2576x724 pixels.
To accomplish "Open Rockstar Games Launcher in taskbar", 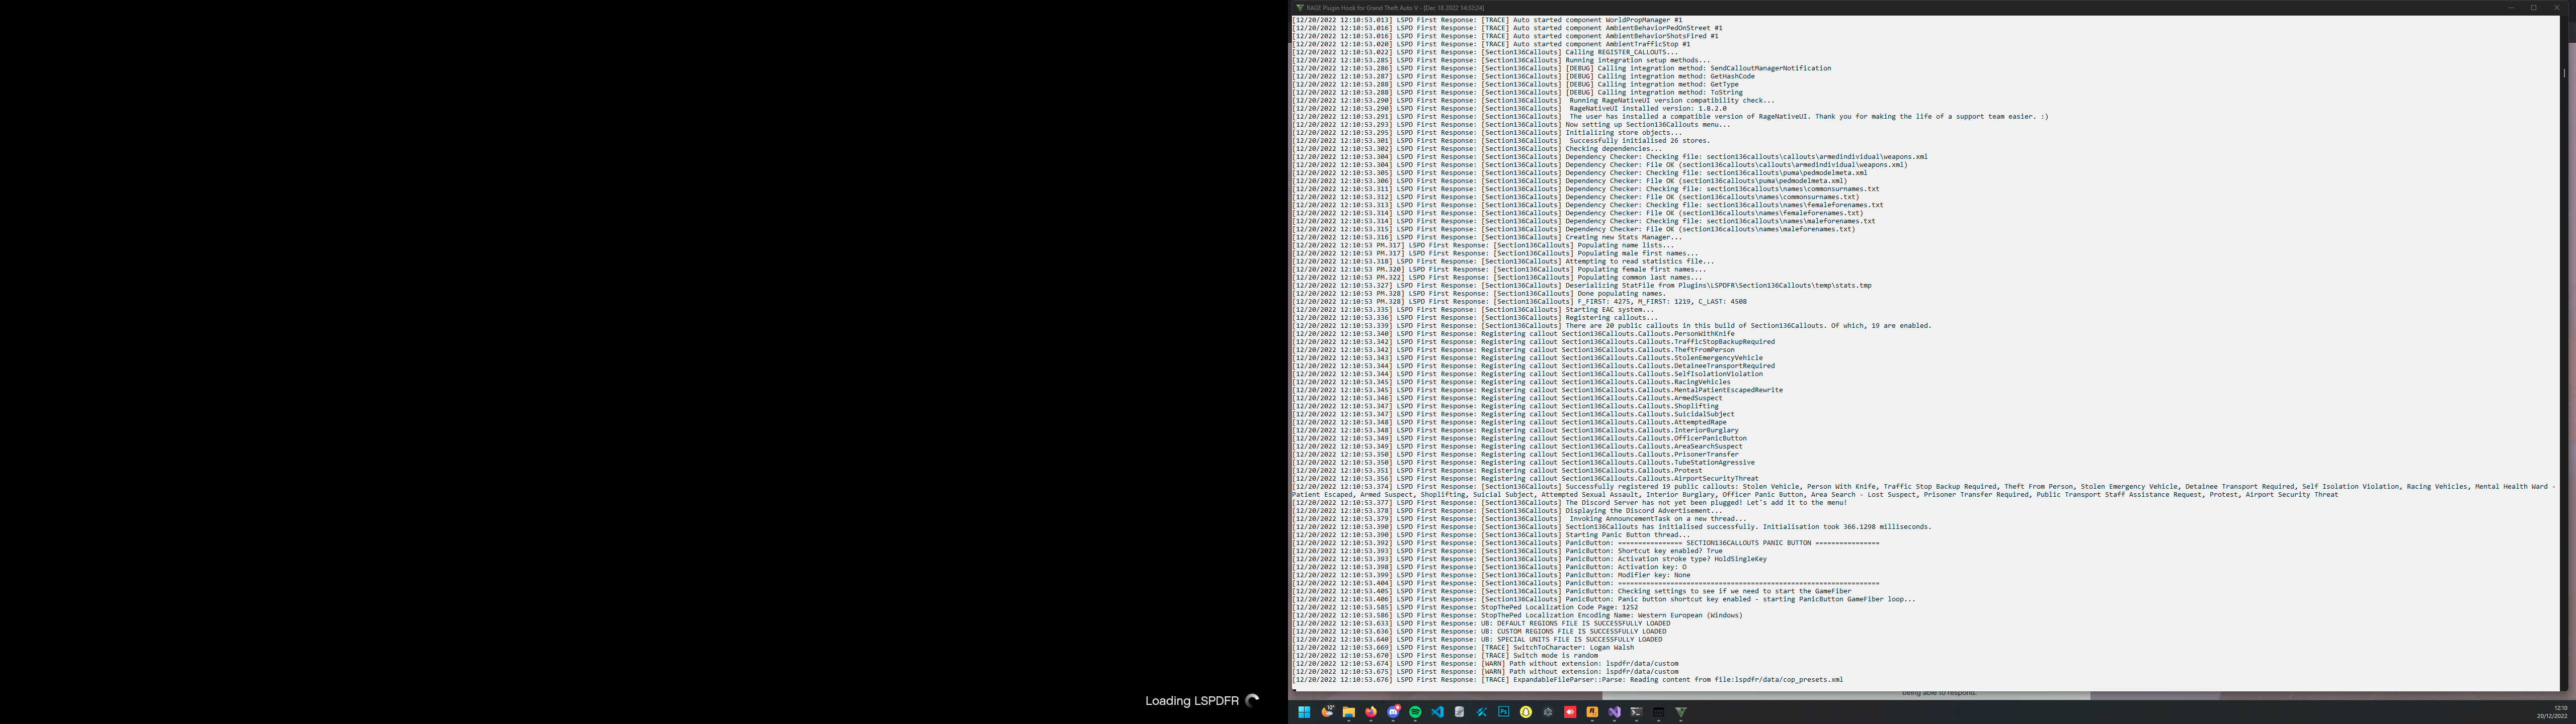I will pos(1592,712).
